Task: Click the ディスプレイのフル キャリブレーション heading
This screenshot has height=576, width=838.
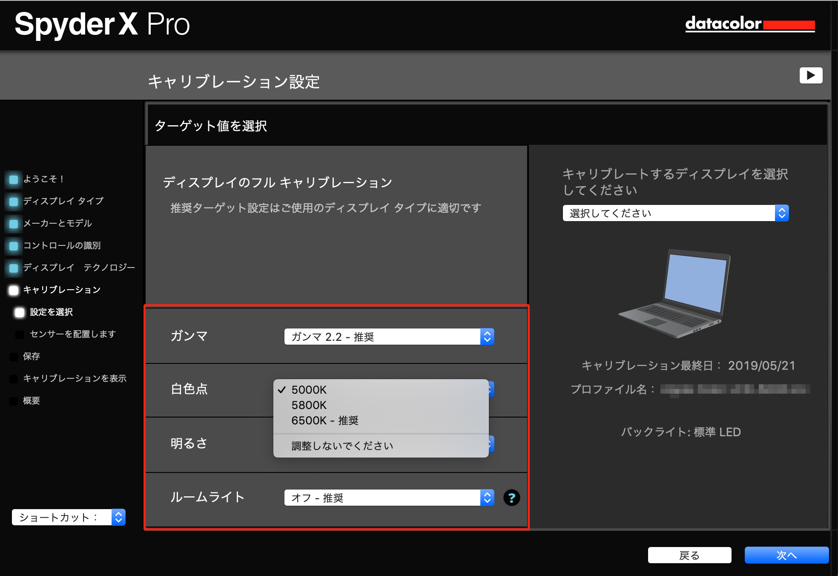Action: click(278, 182)
